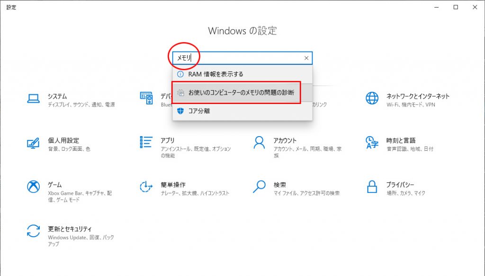Screen dimensions: 485x276
Task: Open the '時刻と言語' settings text link
Action: tap(401, 140)
